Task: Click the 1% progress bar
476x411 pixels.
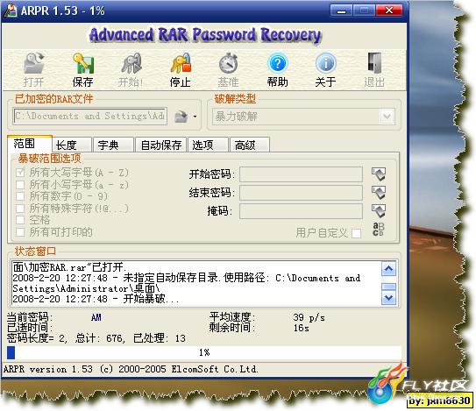Action: pyautogui.click(x=204, y=352)
